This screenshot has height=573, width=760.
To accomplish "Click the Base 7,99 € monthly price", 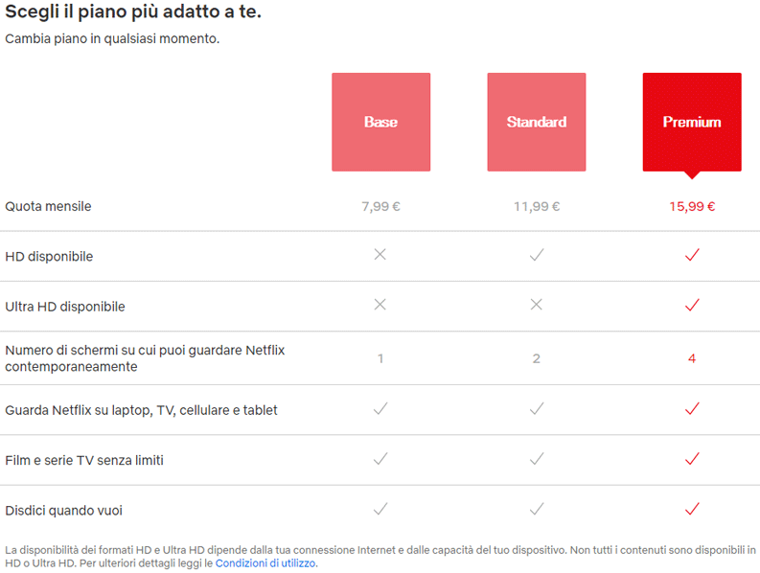I will point(380,206).
